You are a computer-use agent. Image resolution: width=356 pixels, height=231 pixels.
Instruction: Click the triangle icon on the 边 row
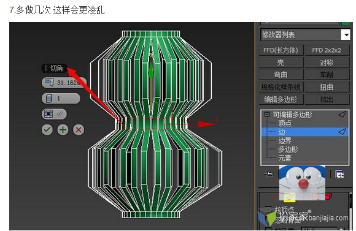tap(342, 132)
